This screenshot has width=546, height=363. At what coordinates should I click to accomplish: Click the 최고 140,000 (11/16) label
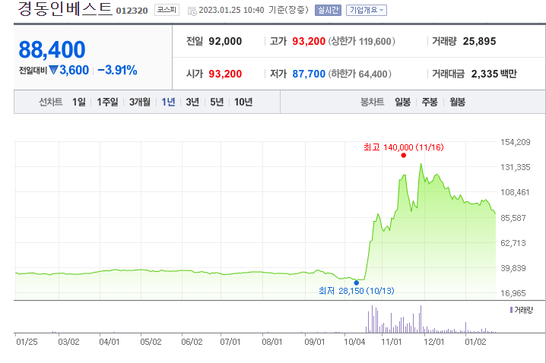(403, 147)
